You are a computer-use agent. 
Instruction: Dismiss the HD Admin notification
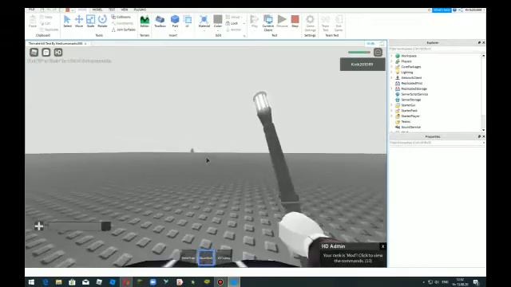click(382, 246)
